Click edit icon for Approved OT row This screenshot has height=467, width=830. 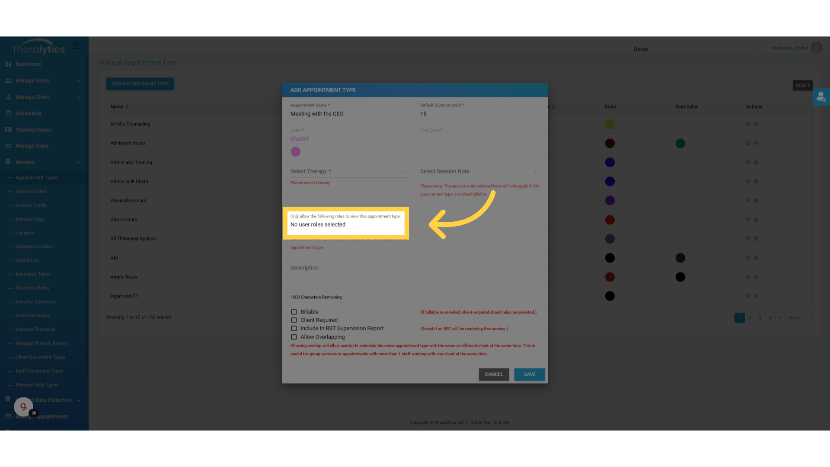click(748, 296)
